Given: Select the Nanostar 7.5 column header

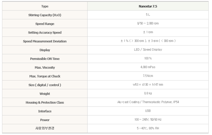Looking at the screenshot, I should pyautogui.click(x=148, y=6).
